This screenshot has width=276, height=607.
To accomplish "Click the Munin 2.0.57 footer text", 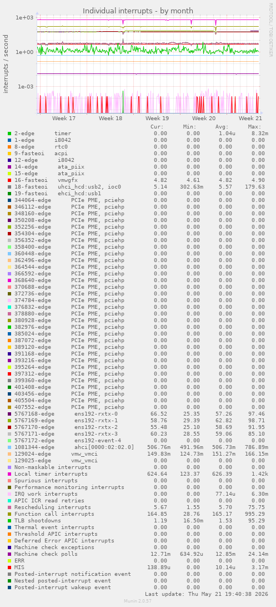I will coord(138,600).
